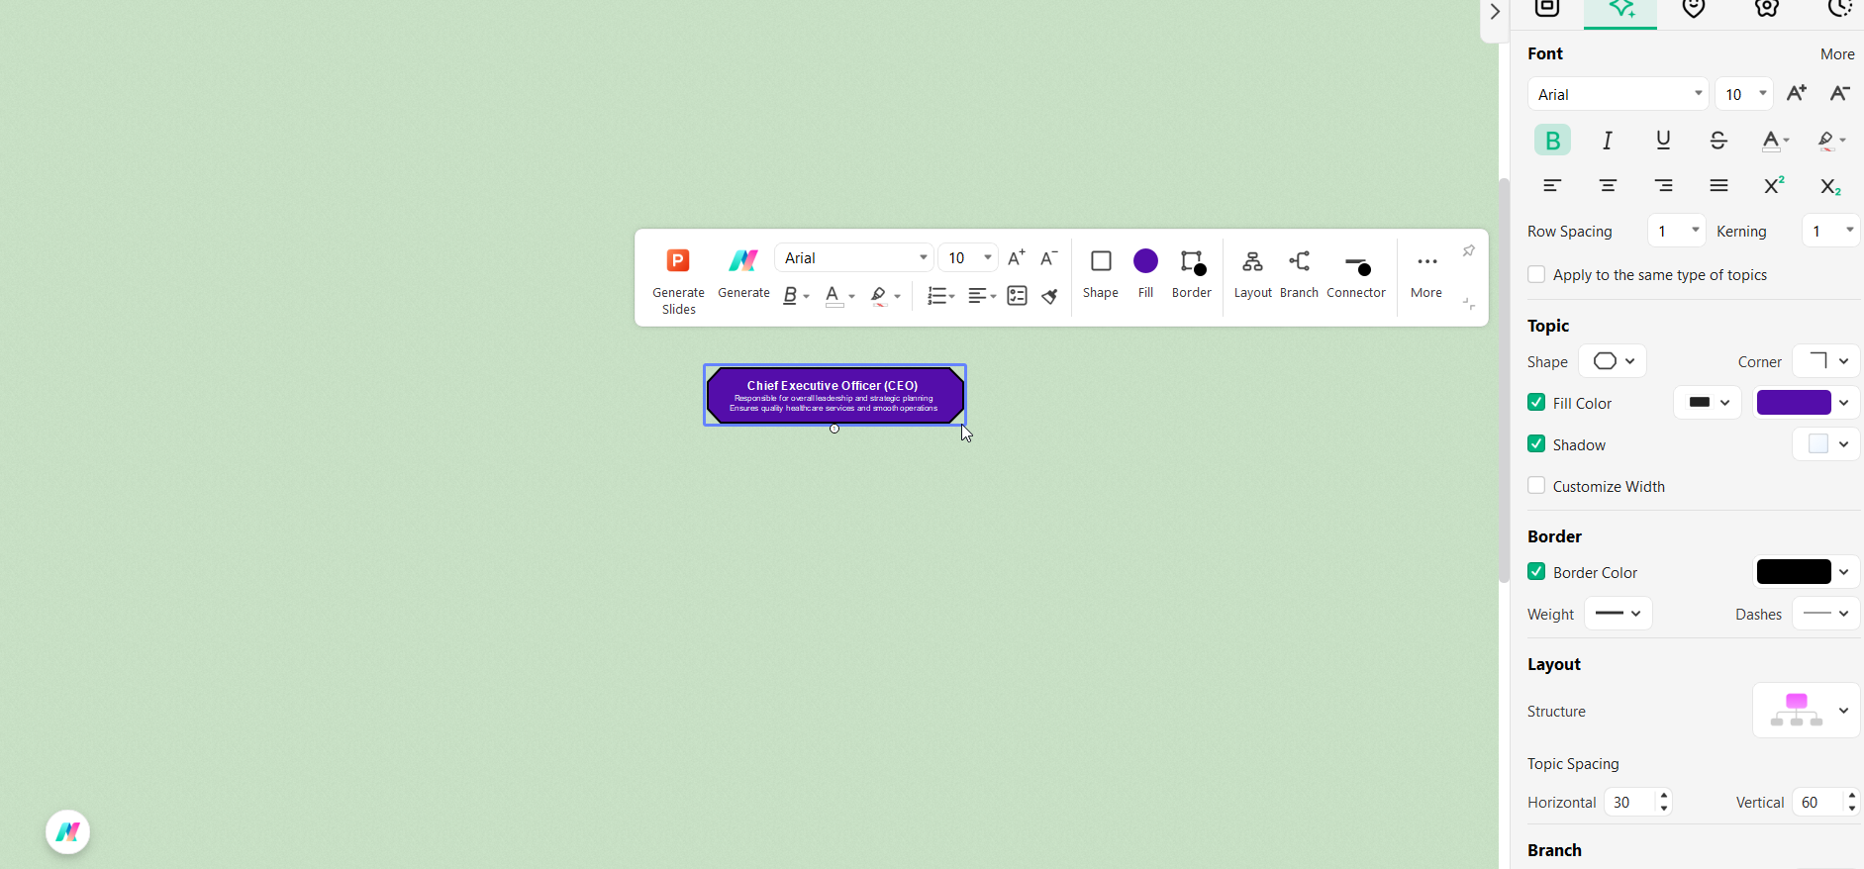Viewport: 1864px width, 869px height.
Task: Open the border Weight dropdown
Action: tap(1619, 614)
